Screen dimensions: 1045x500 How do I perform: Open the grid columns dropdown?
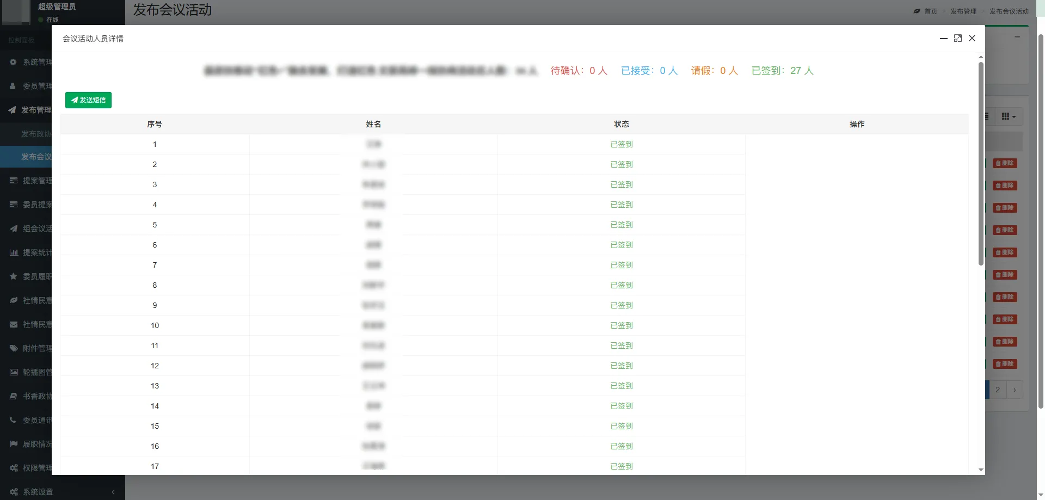1009,116
